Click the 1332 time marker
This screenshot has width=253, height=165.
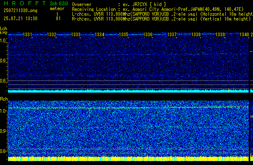(x=51, y=35)
